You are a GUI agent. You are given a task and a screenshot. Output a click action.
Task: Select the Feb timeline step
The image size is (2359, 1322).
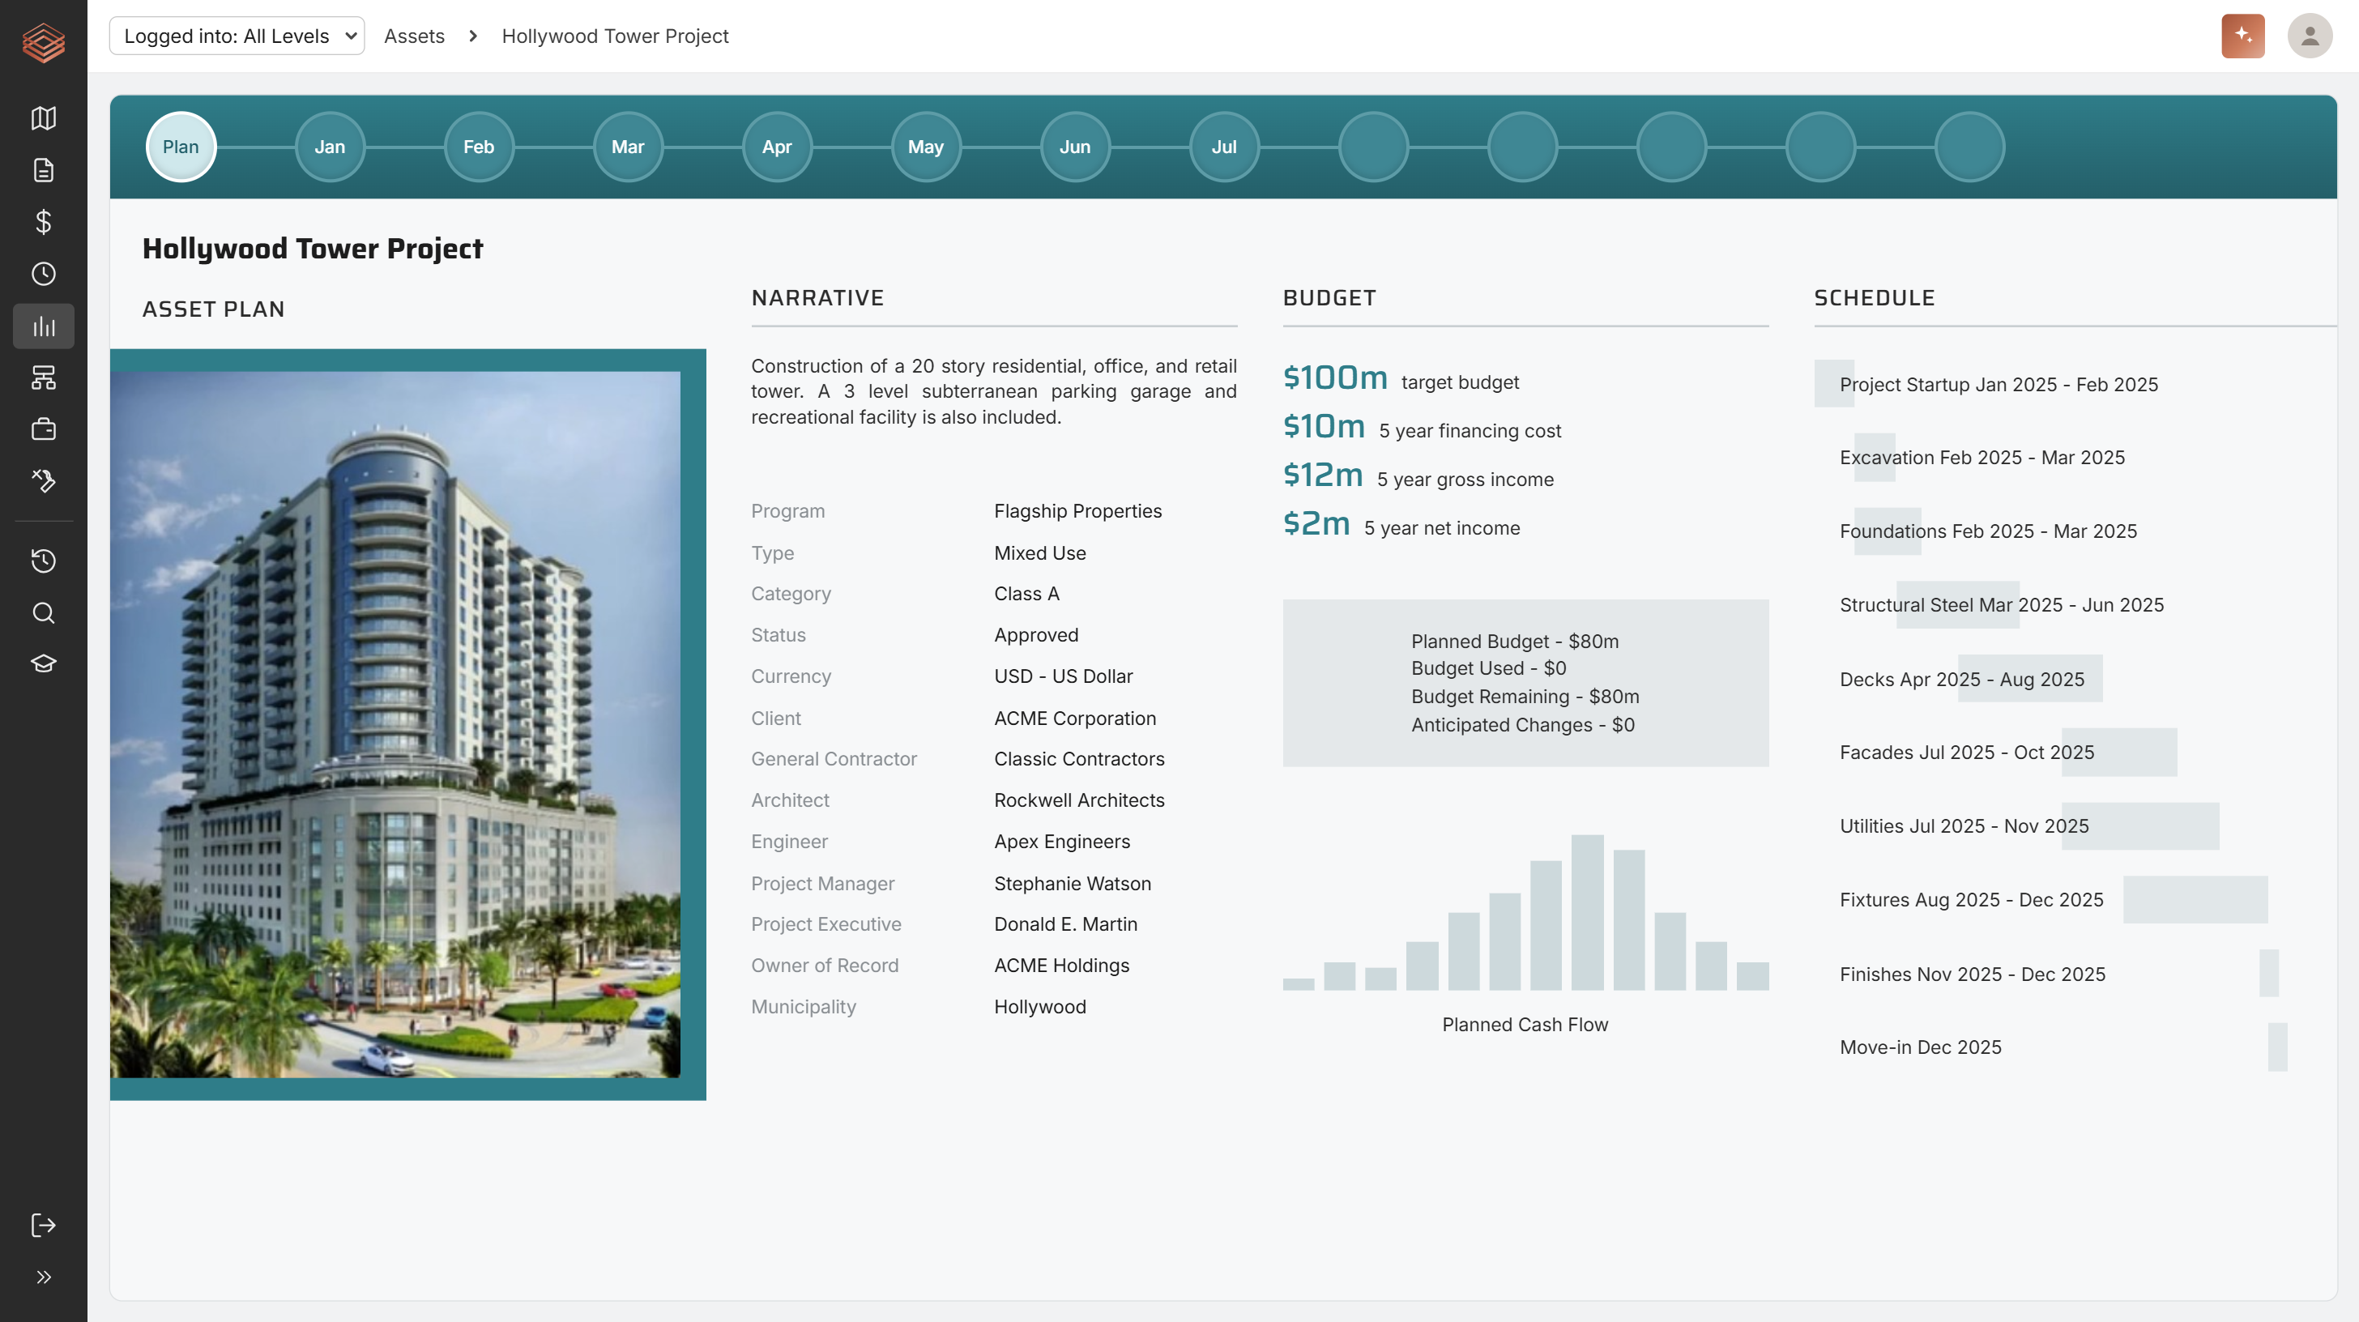(479, 147)
